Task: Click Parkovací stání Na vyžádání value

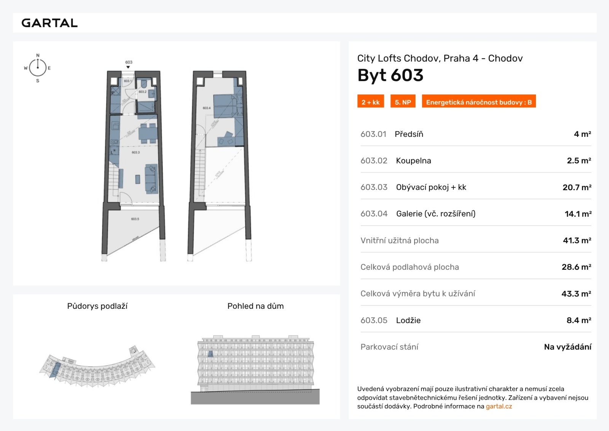Action: pos(568,347)
